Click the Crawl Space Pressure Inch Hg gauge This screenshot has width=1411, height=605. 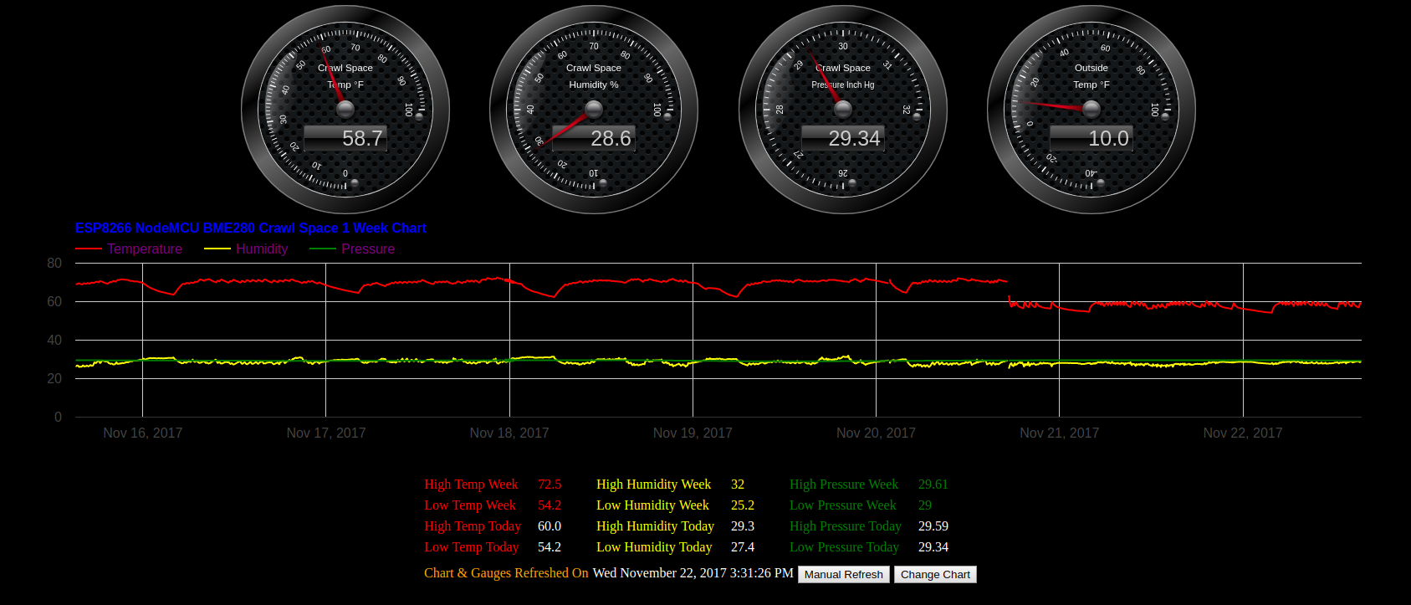point(843,110)
